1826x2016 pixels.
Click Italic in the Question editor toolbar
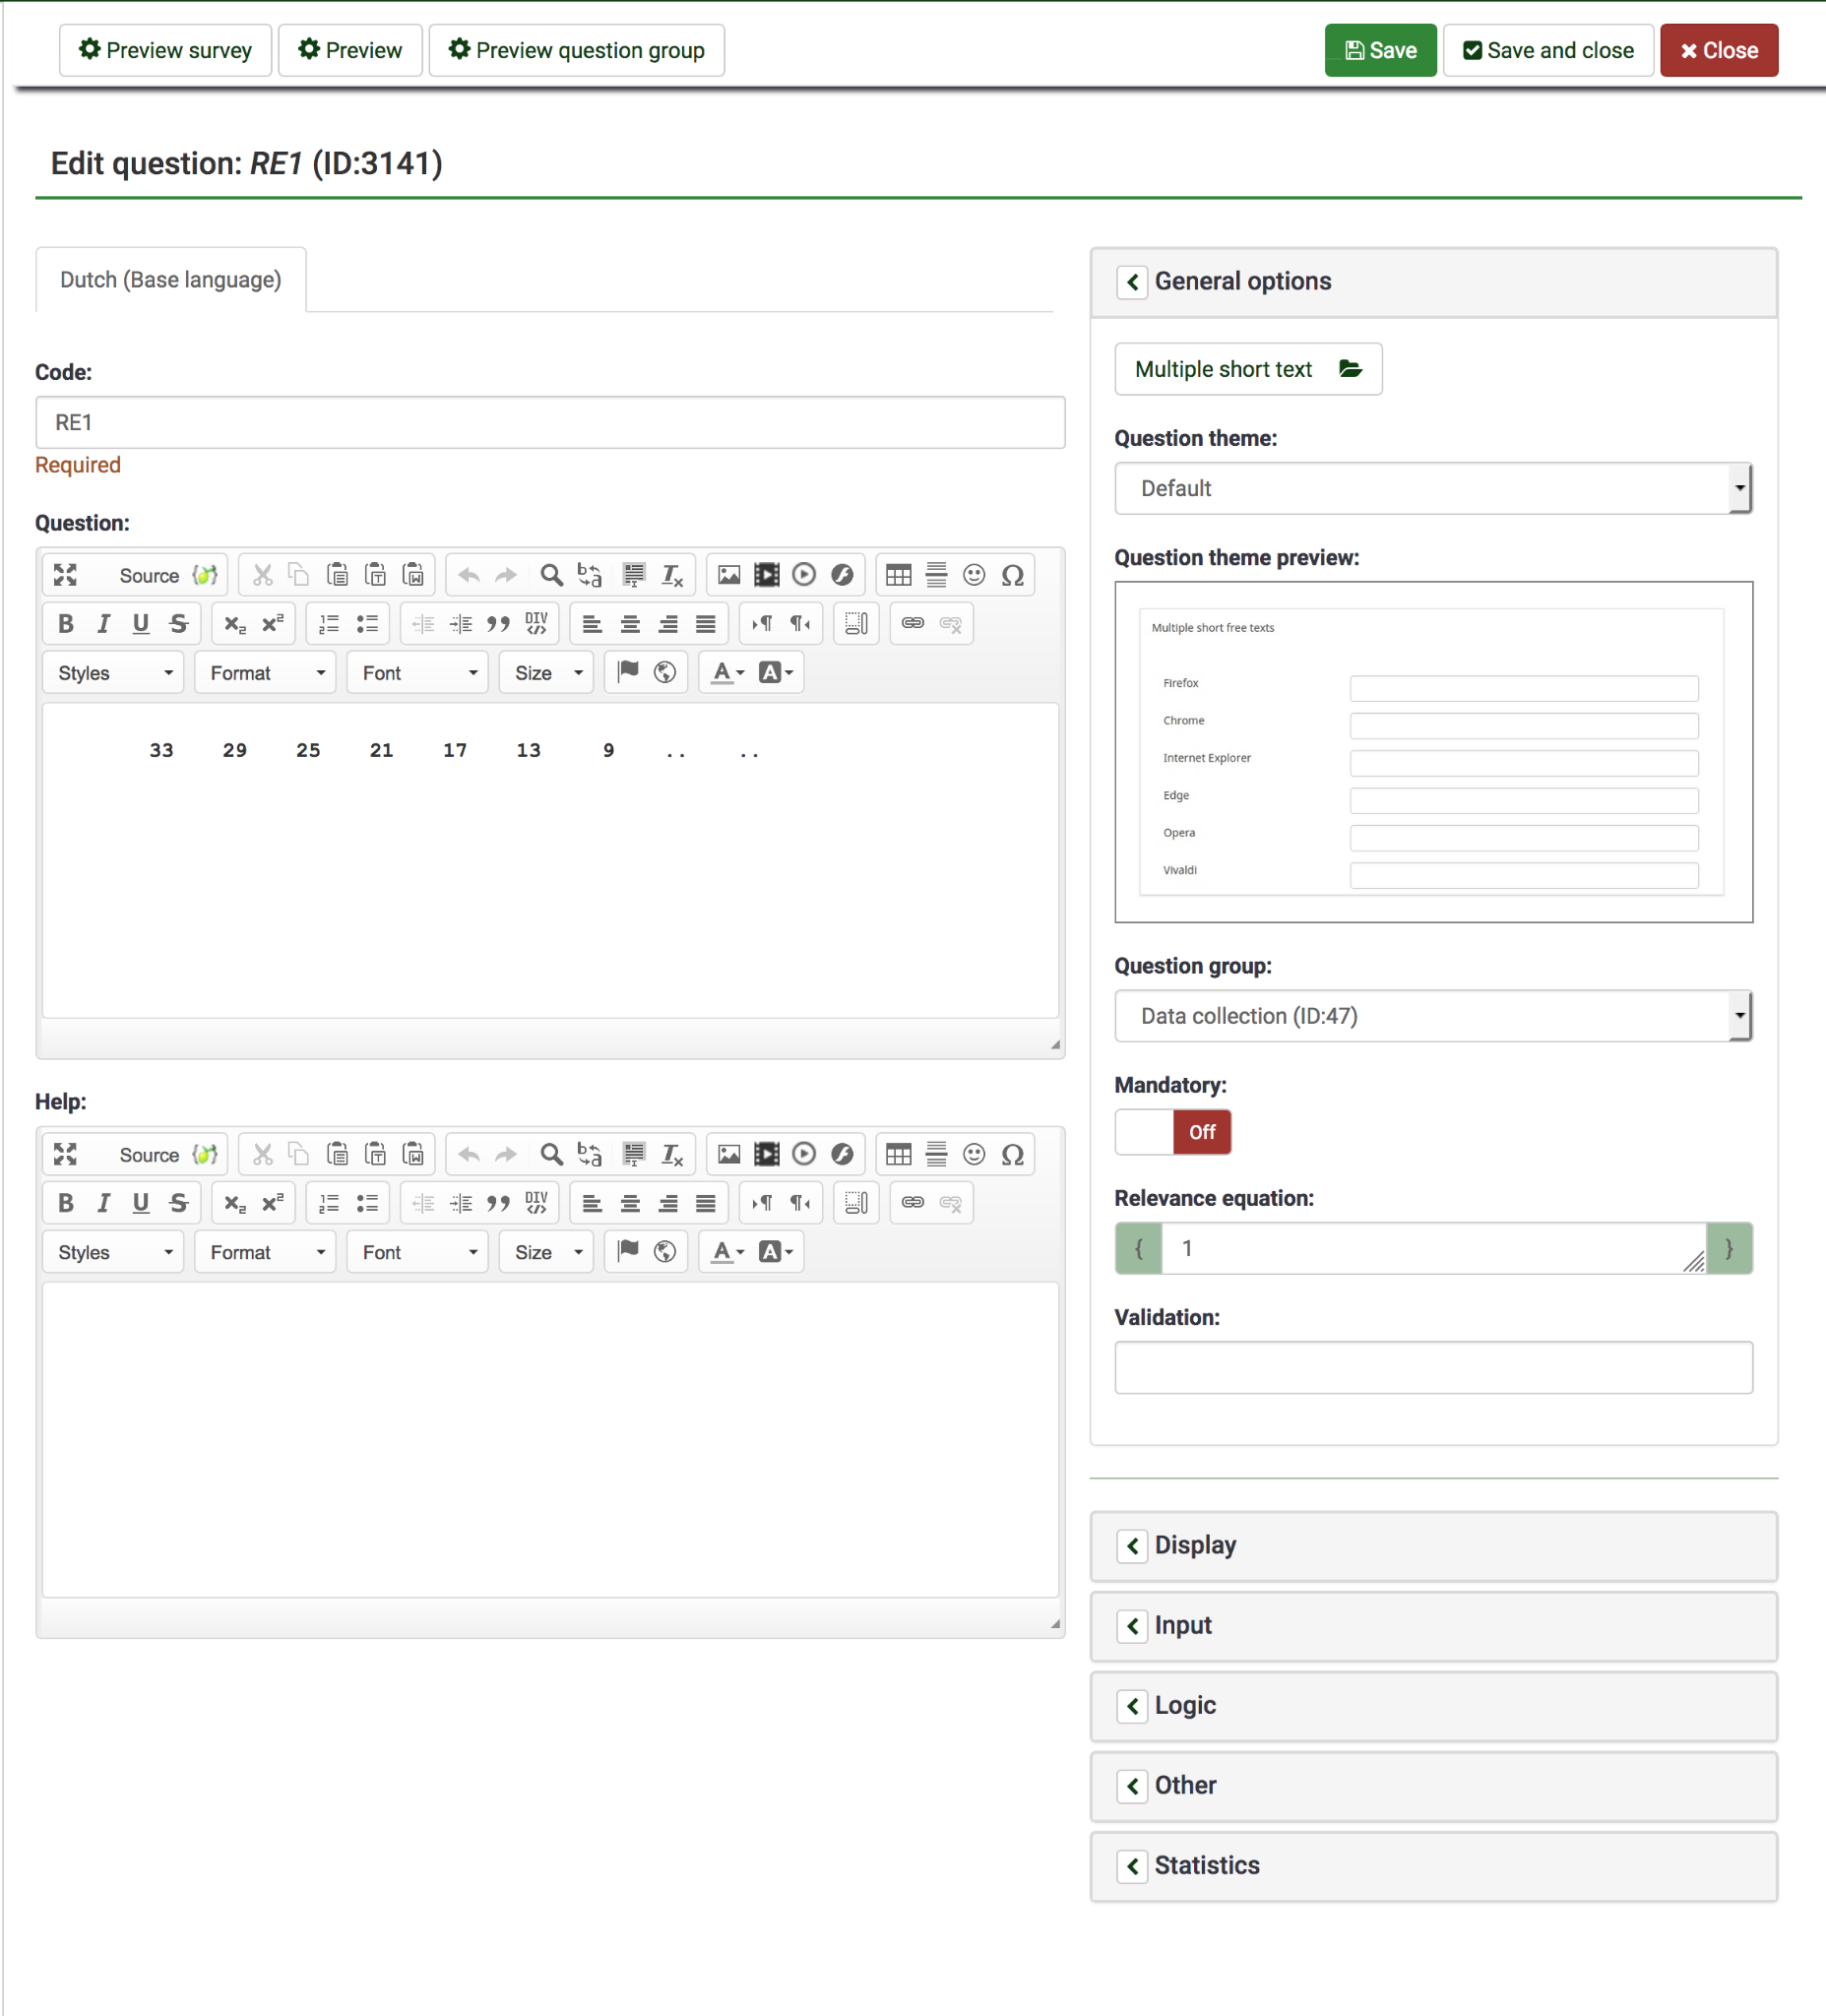103,624
